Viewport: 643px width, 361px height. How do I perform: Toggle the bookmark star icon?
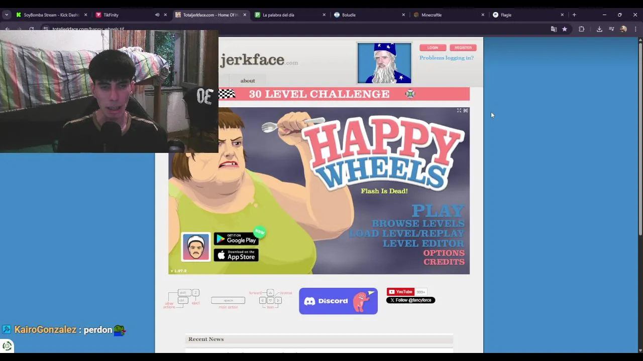[x=565, y=29]
